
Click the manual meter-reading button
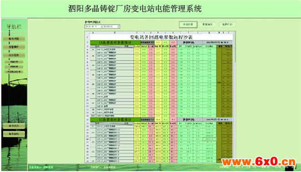click(188, 25)
